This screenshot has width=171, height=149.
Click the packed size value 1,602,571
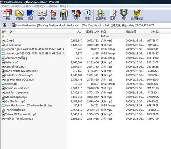click(93, 75)
